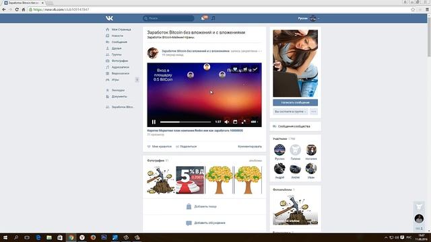
Task: Open the Windows Start menu
Action: 5,237
